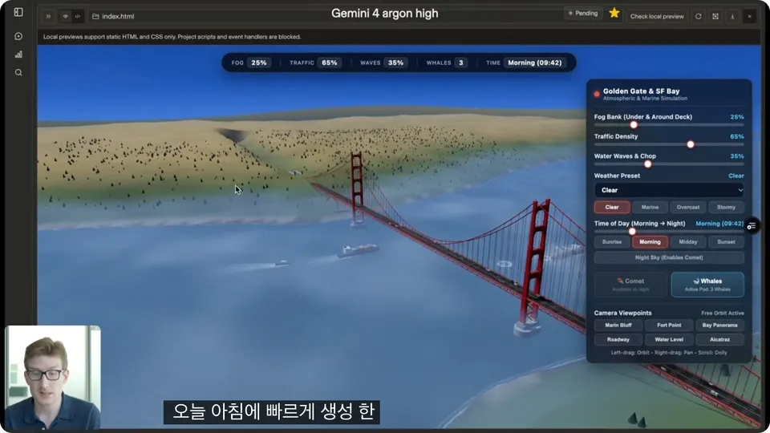770x433 pixels.
Task: Select the Overcast weather preset
Action: [x=688, y=207]
